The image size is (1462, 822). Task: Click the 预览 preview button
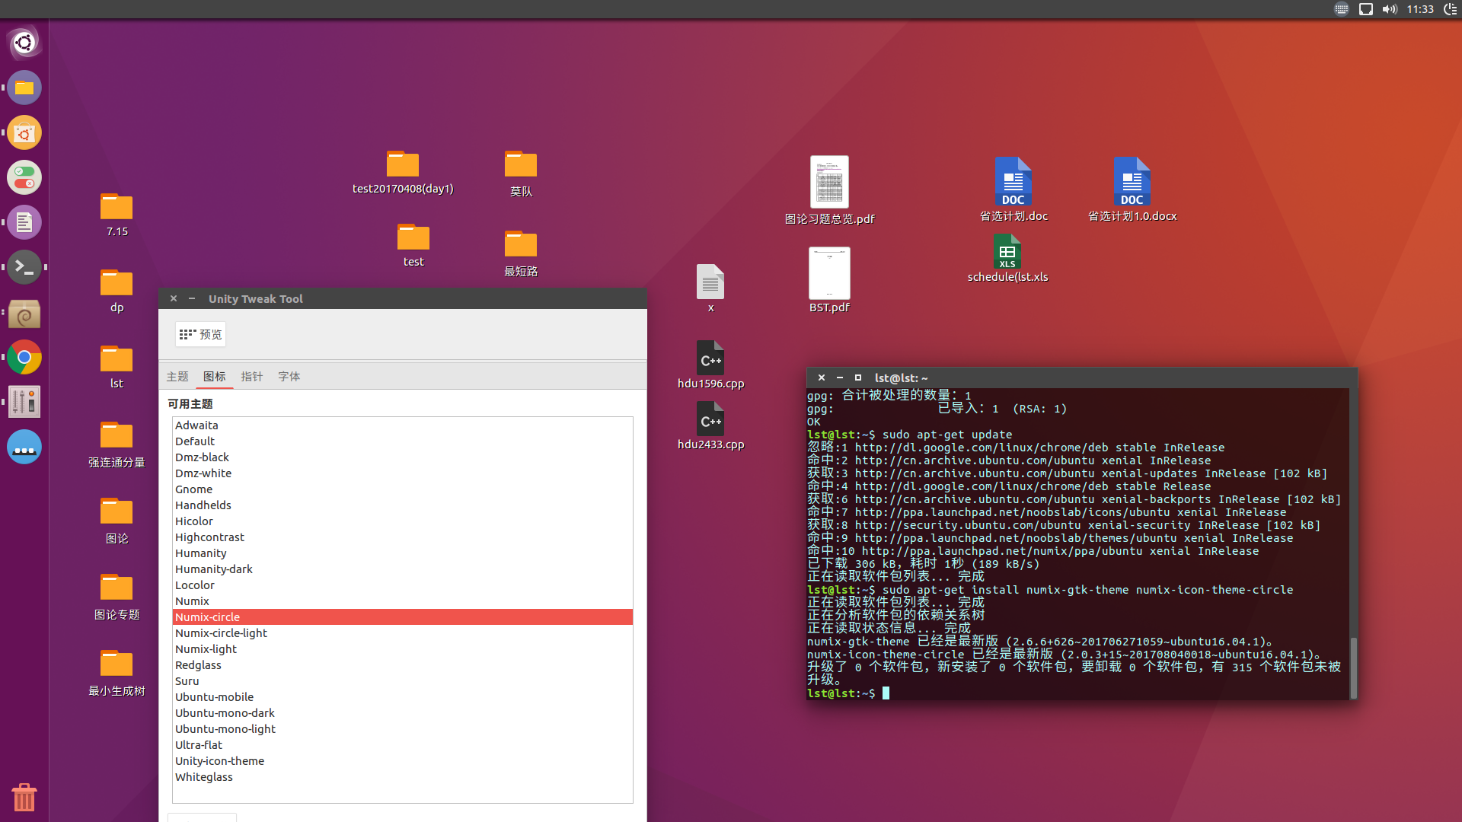(x=200, y=333)
